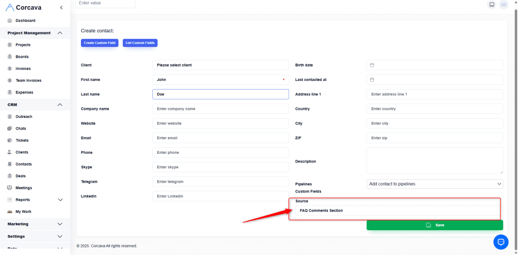Click the My Work sidebar icon
Viewport: 518px width, 255px height.
pyautogui.click(x=10, y=211)
